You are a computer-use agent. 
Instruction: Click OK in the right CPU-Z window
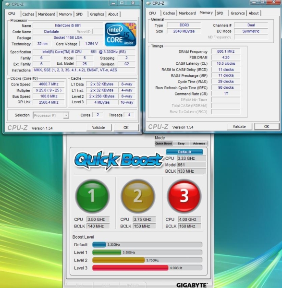coord(267,127)
